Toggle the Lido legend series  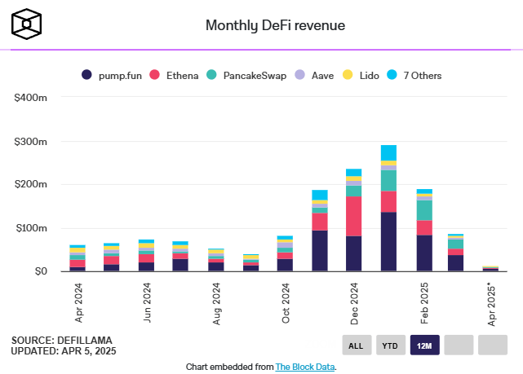click(361, 75)
